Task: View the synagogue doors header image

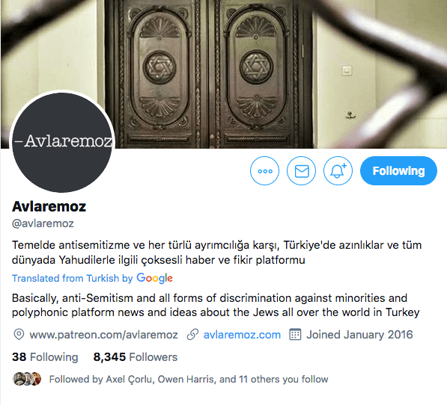Action: point(223,74)
